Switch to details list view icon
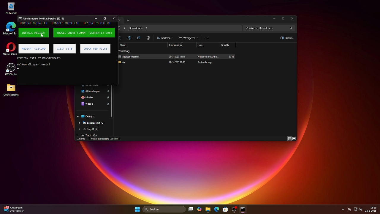Screen dimensions: 380x214 click(289, 139)
